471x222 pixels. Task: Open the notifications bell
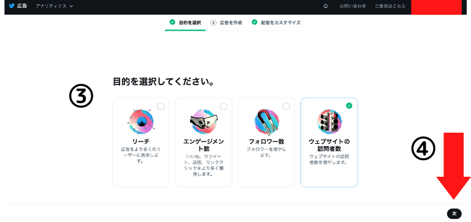[326, 6]
